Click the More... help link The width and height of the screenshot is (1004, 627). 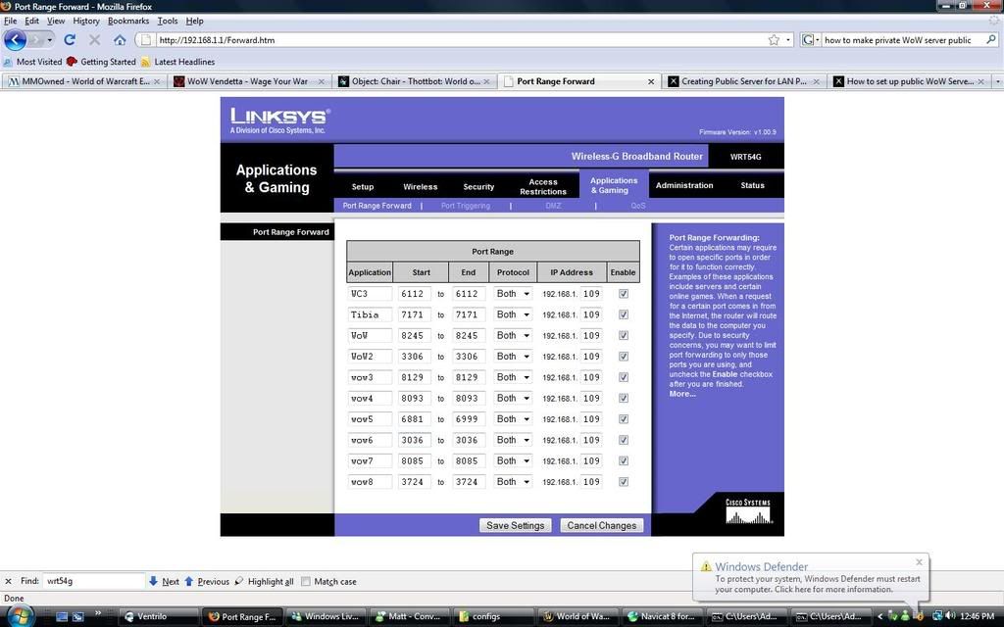[682, 394]
